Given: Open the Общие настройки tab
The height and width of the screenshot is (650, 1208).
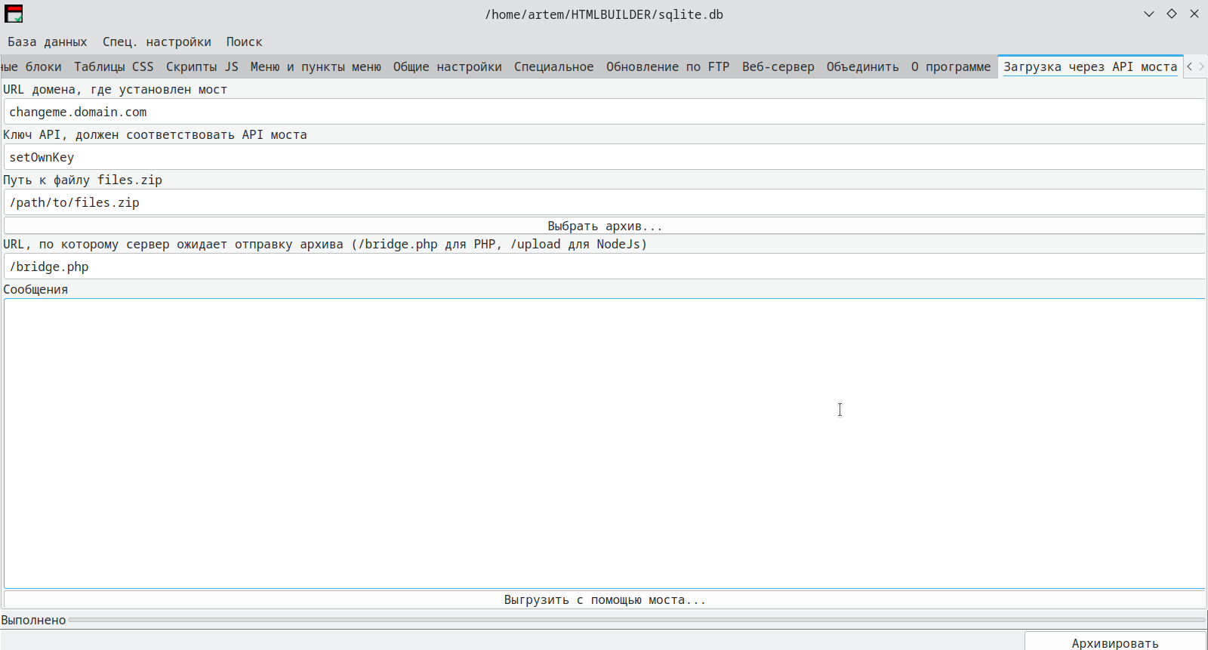Looking at the screenshot, I should (x=447, y=66).
